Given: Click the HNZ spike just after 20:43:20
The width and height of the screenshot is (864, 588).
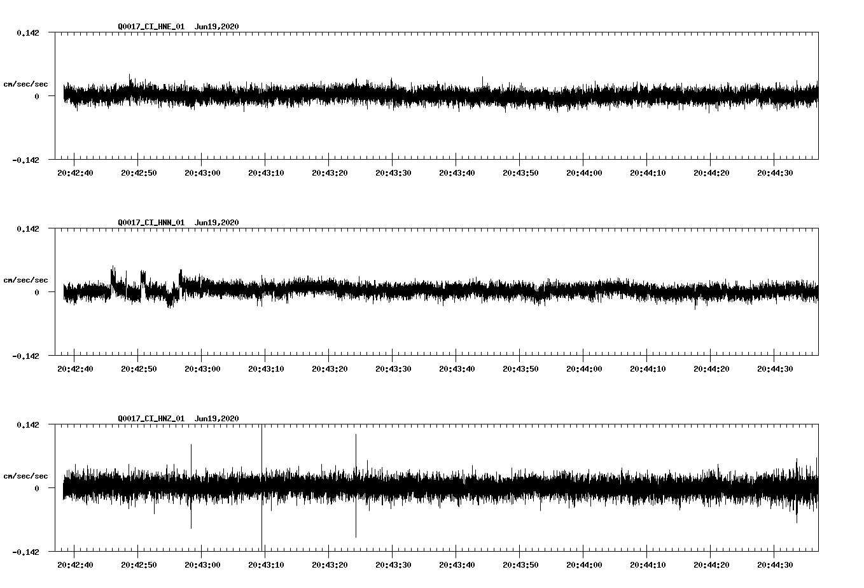Looking at the screenshot, I should point(356,486).
